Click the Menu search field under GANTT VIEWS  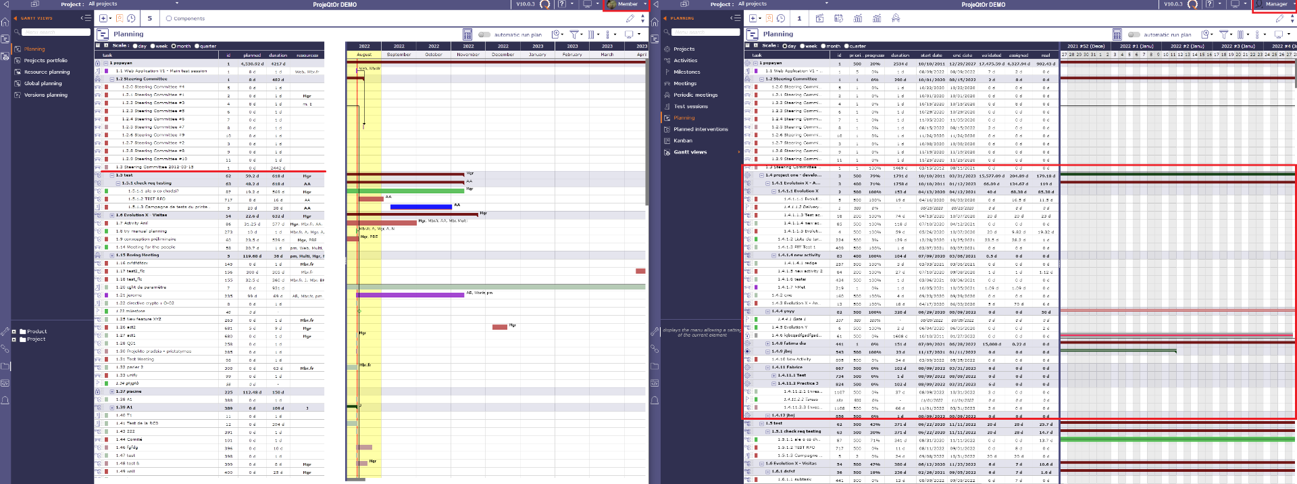55,32
